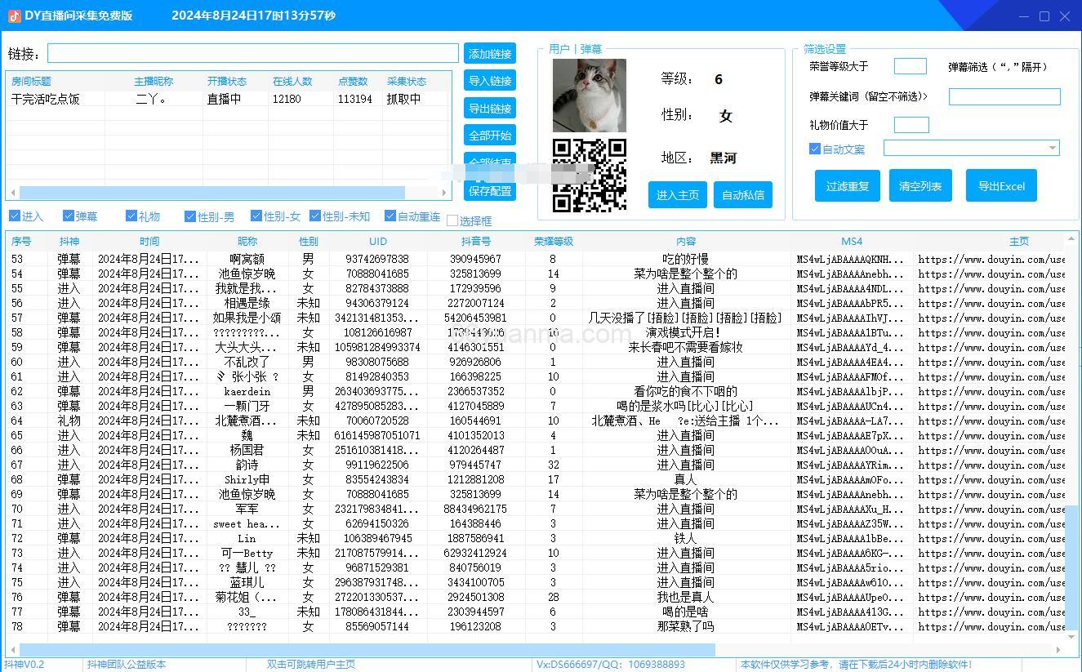Screen dimensions: 1082x672
Task: Click the 弹幕关键词 input field
Action: pos(1004,96)
